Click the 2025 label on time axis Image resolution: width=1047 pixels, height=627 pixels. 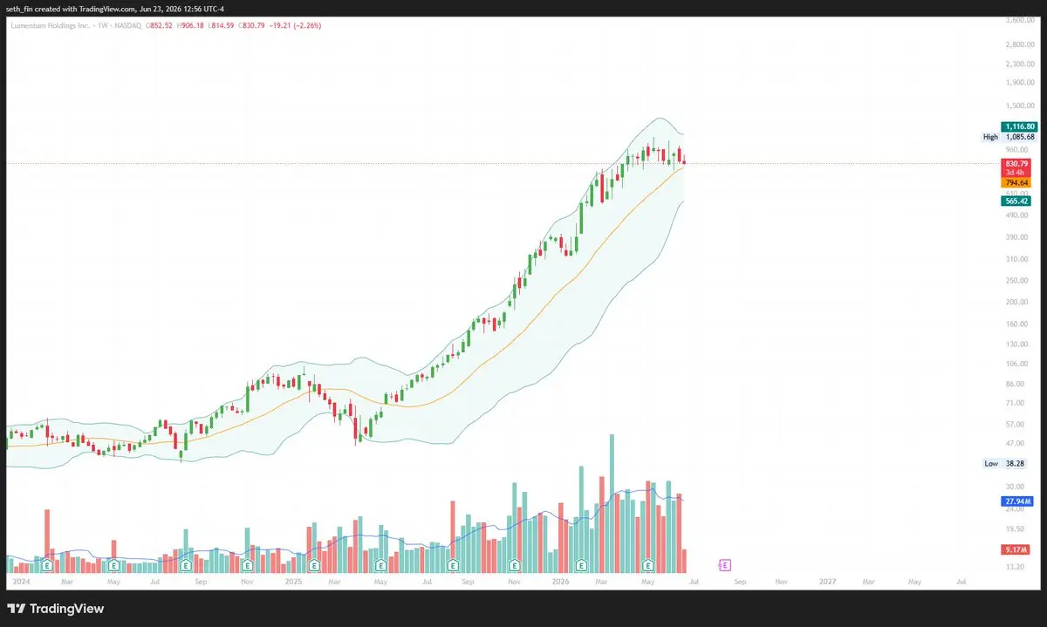(293, 580)
